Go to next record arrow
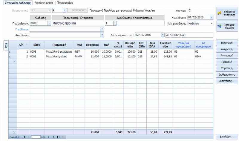This screenshot has width=239, height=141. click(x=53, y=137)
